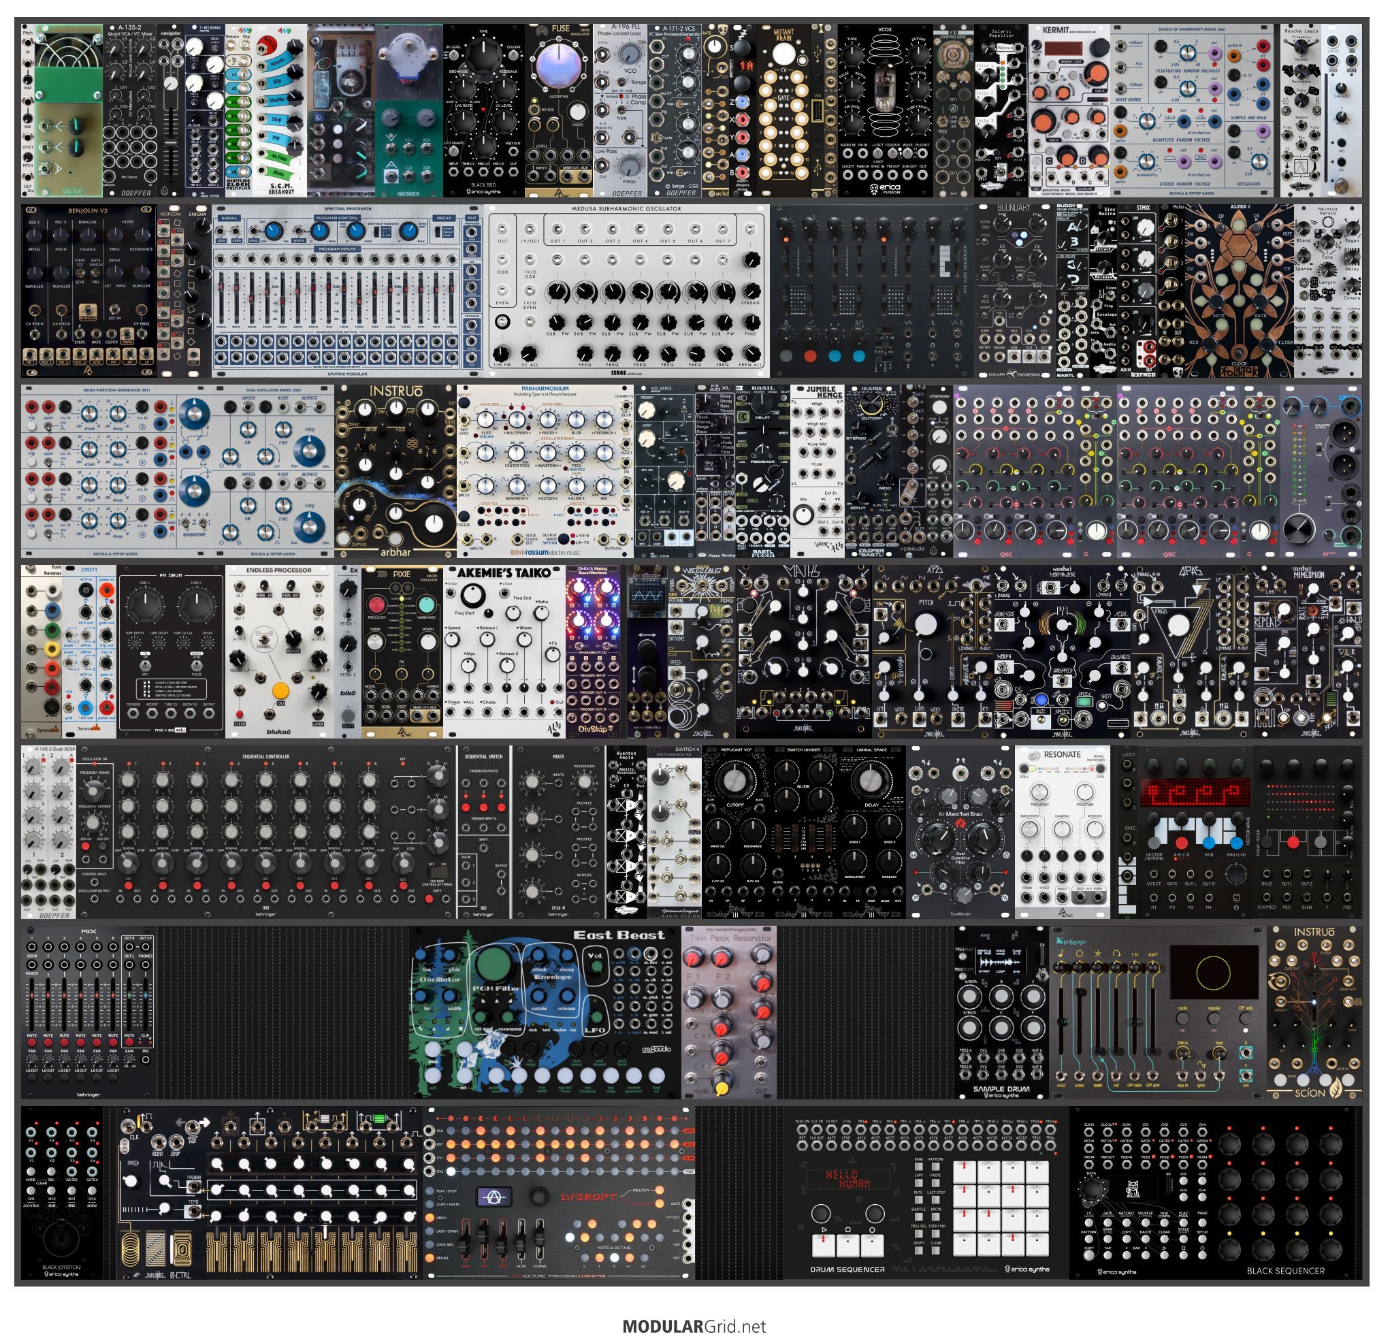Open the Jumble Henge module
This screenshot has height=1341, width=1390.
[818, 472]
